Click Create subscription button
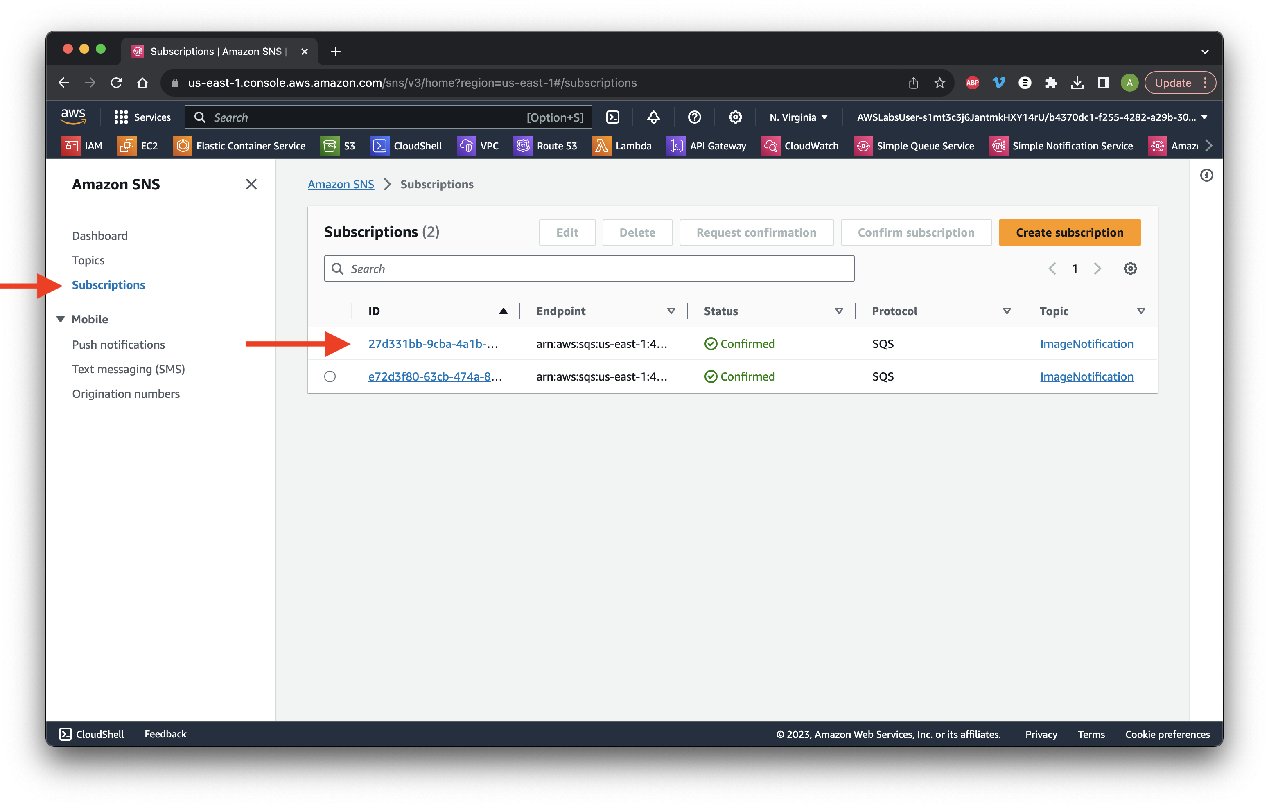 tap(1069, 232)
